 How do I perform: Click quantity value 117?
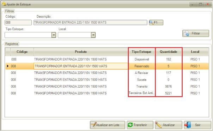click(x=169, y=73)
